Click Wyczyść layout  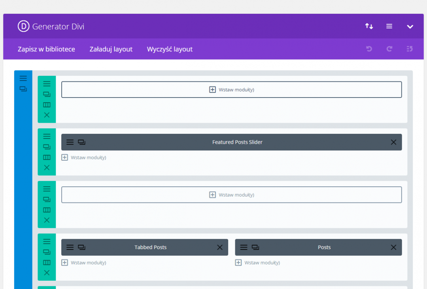point(170,49)
